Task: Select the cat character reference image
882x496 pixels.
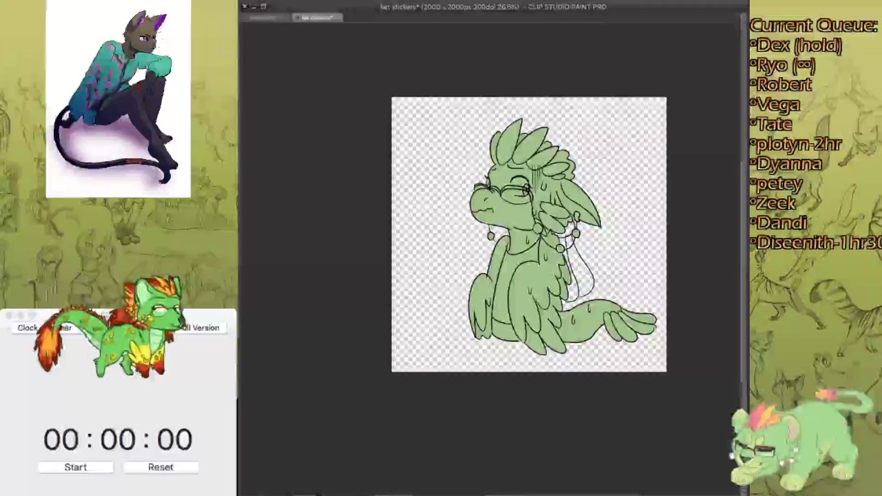Action: [118, 99]
